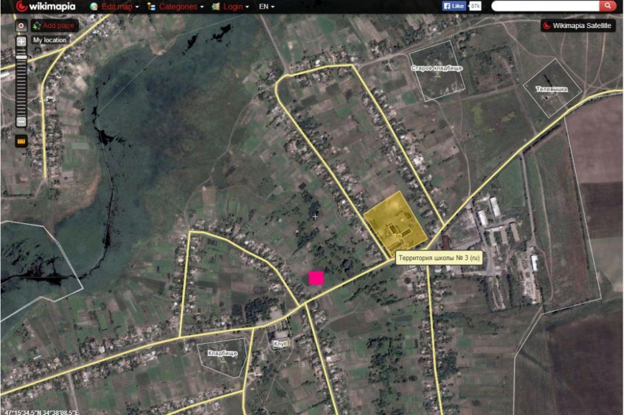This screenshot has width=624, height=415.
Task: Click the Wikimapia logo
Action: (x=46, y=7)
